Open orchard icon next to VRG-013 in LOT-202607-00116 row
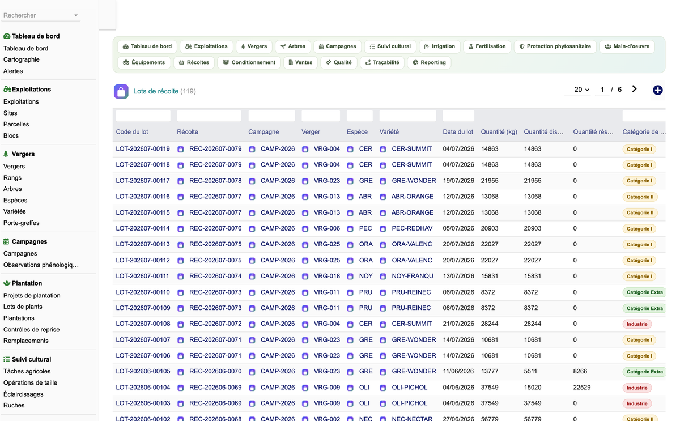This screenshot has height=421, width=680. [x=305, y=197]
